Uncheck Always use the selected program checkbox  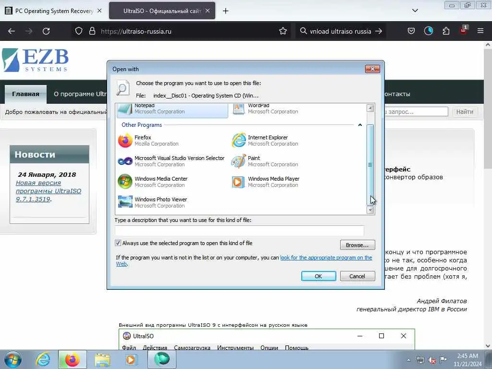tap(118, 243)
